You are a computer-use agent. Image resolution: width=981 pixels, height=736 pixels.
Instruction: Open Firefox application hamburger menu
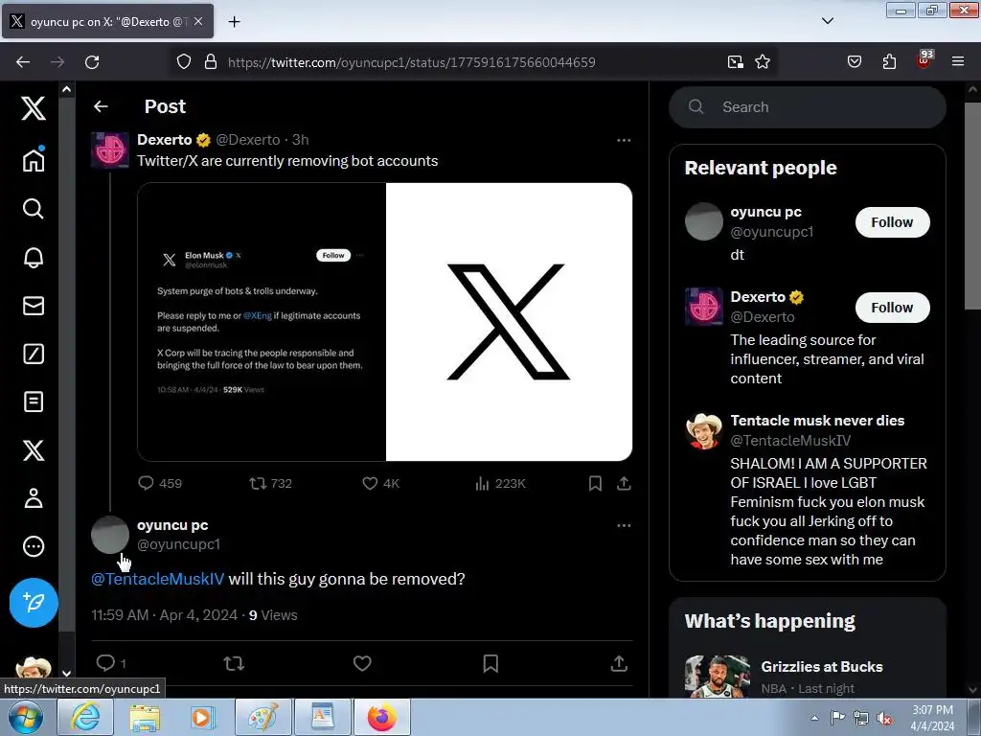pos(957,61)
